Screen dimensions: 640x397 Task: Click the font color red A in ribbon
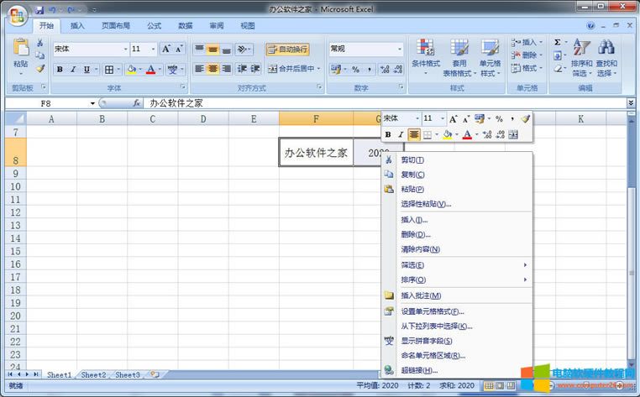click(150, 70)
